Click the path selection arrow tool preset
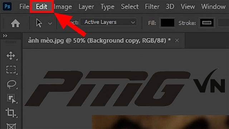Image resolution: width=229 pixels, height=129 pixels. coord(39,23)
